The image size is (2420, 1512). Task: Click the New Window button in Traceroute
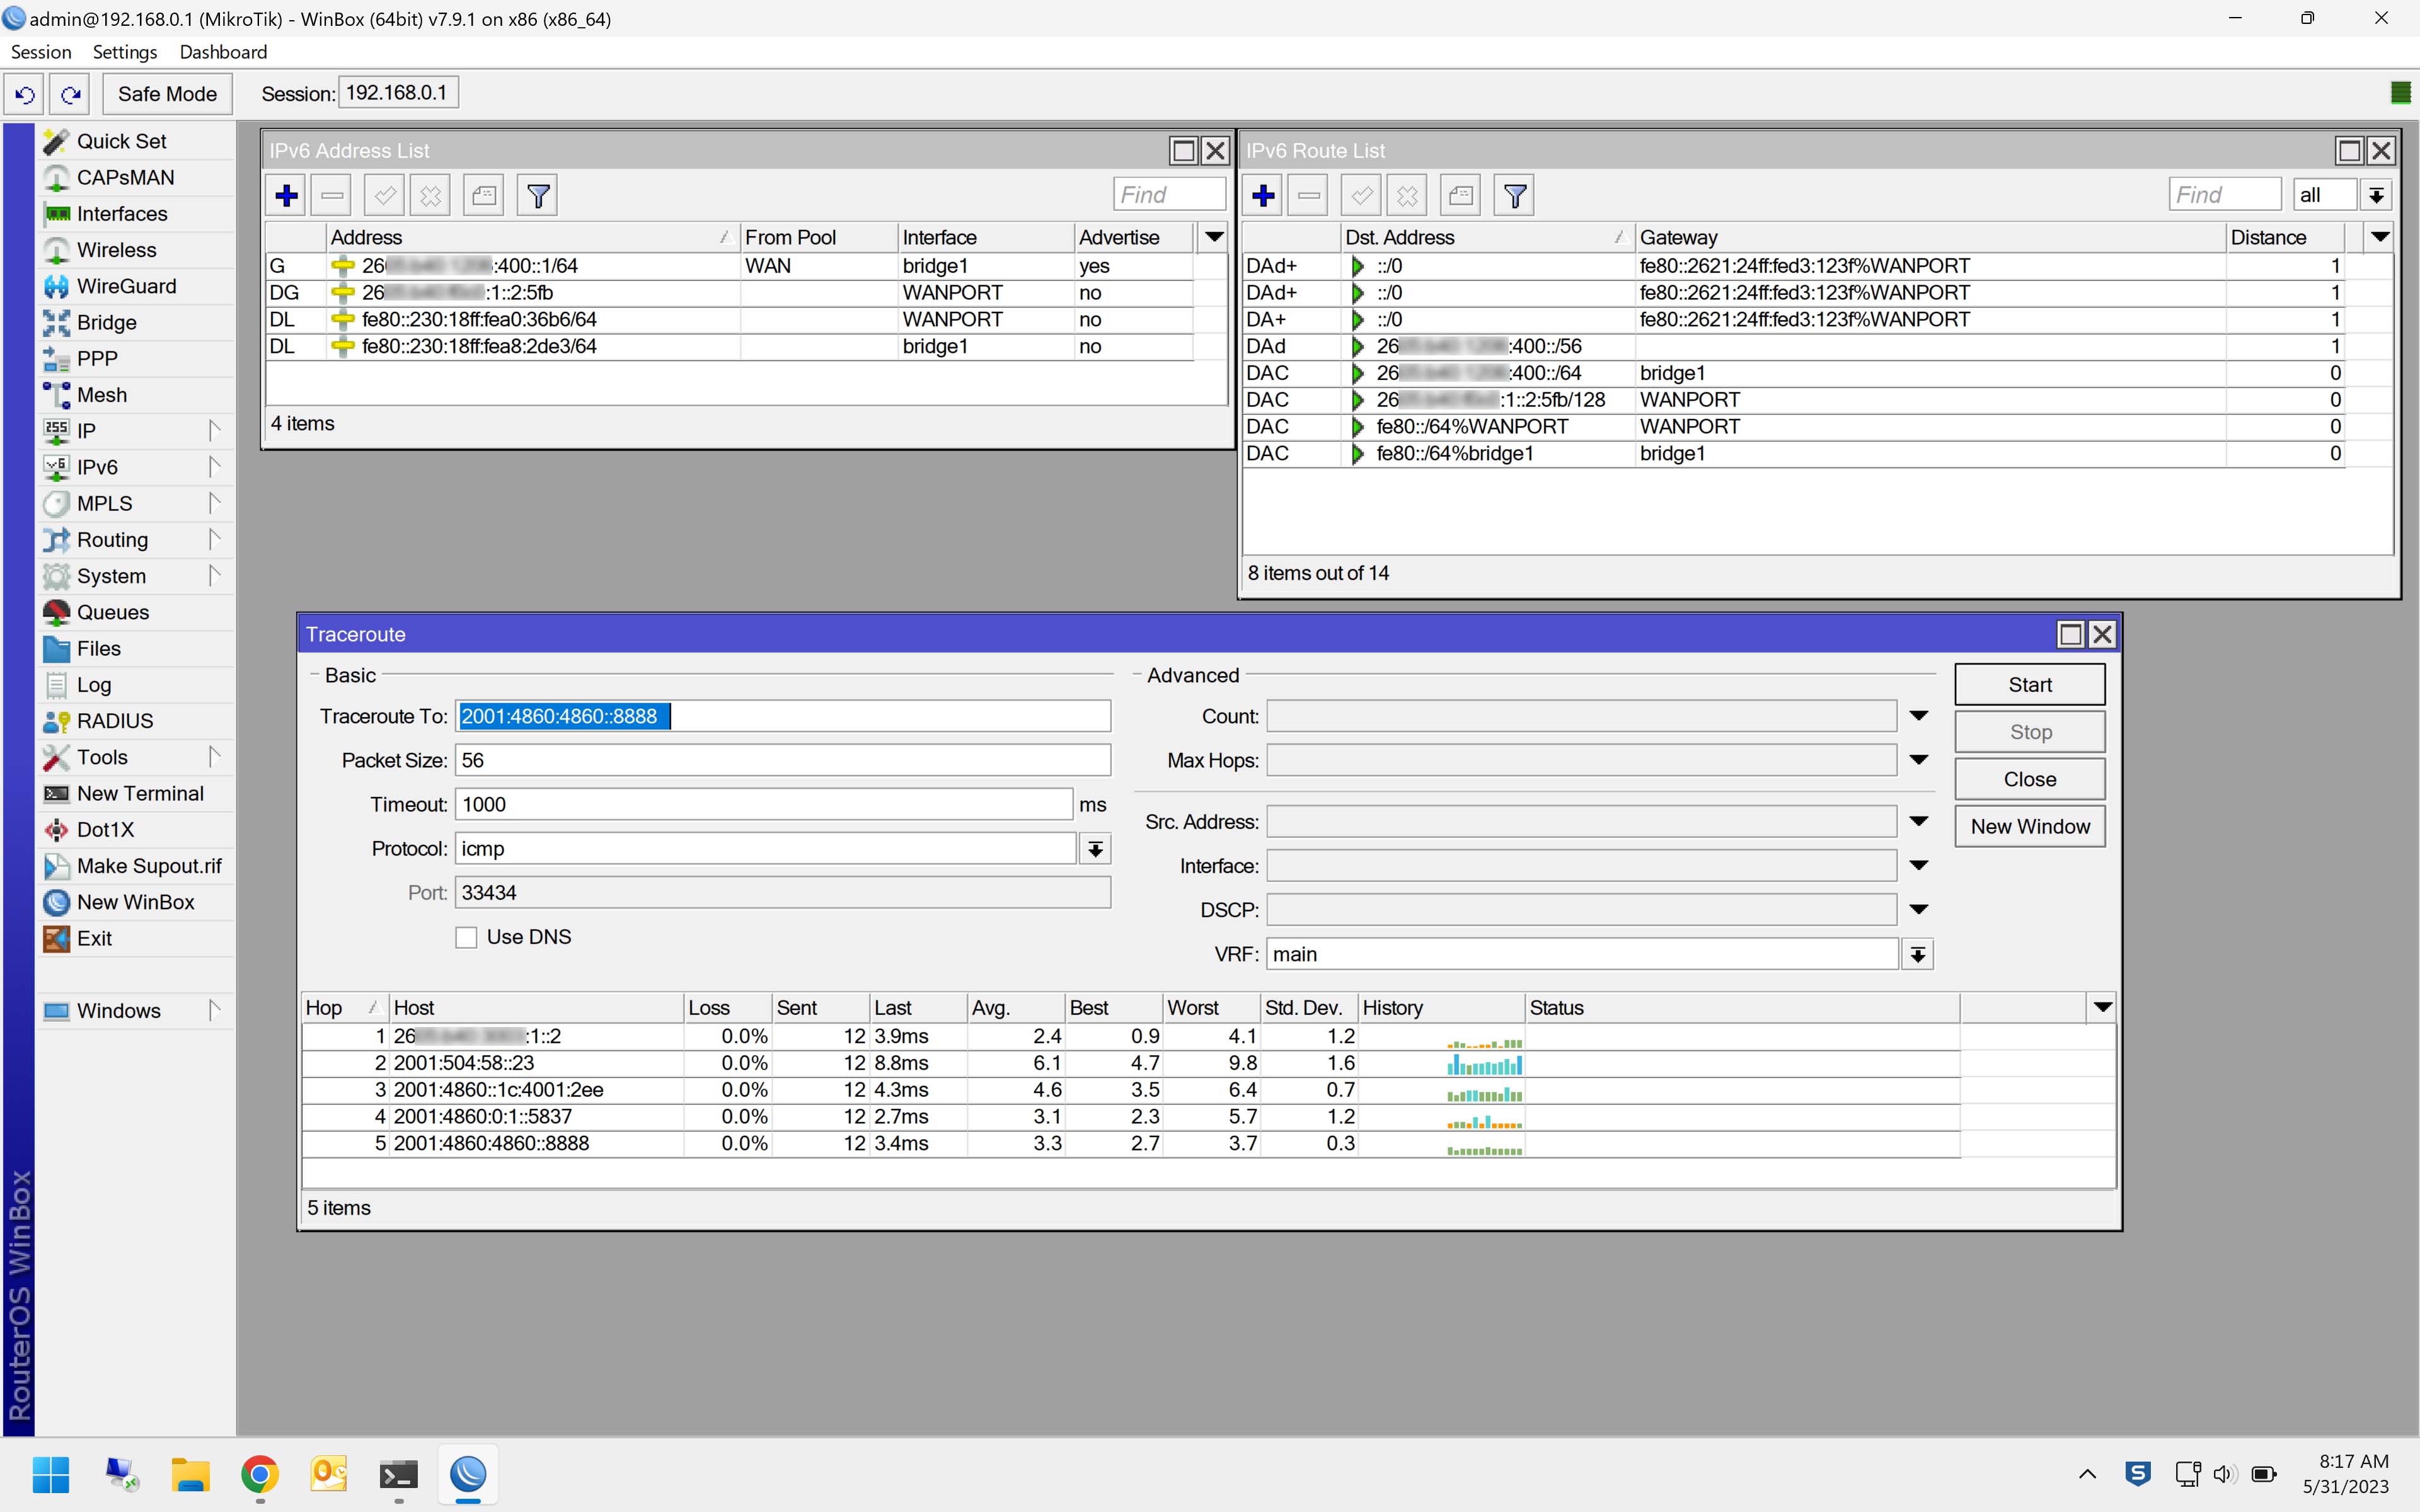click(x=2029, y=826)
